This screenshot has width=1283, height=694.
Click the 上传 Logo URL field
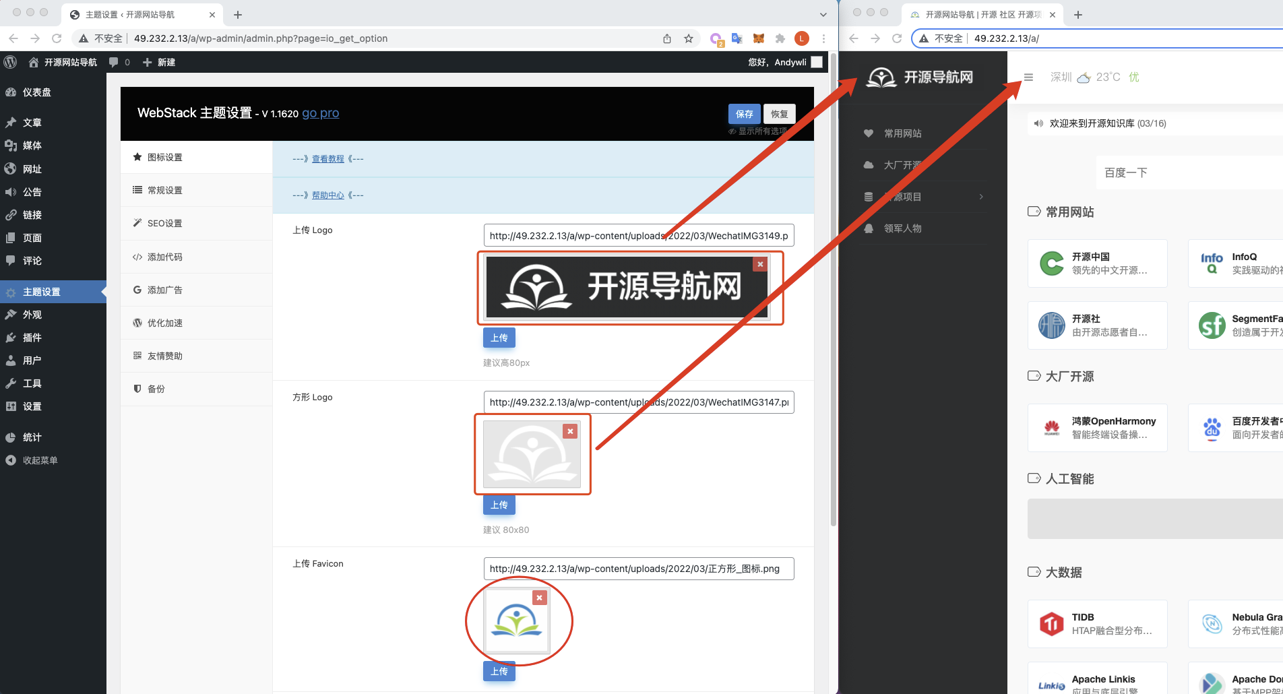click(639, 235)
